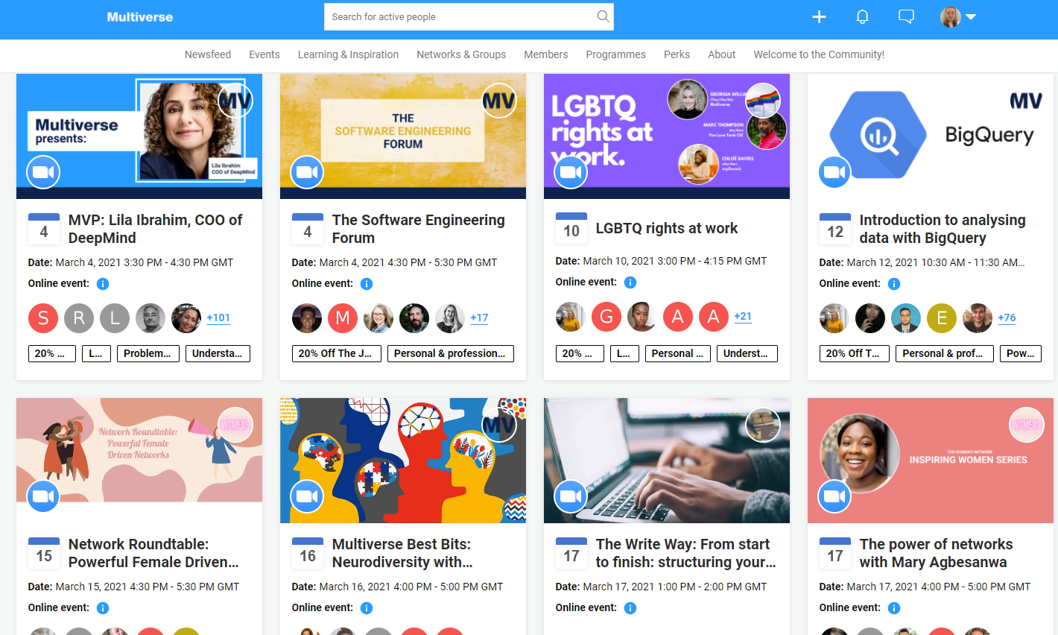Open the Events menu item
This screenshot has height=635, width=1058.
(264, 54)
